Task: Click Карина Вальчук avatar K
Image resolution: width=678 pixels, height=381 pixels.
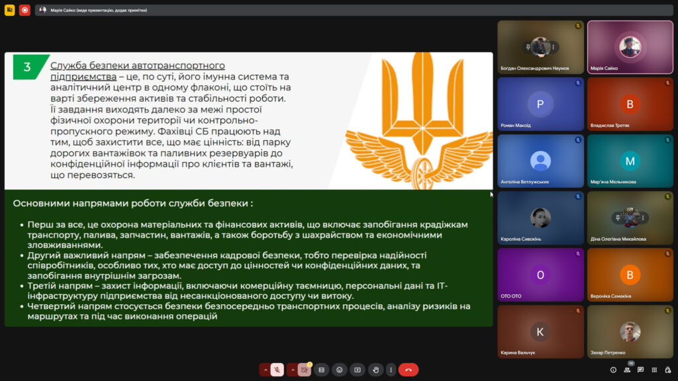Action: (x=540, y=332)
